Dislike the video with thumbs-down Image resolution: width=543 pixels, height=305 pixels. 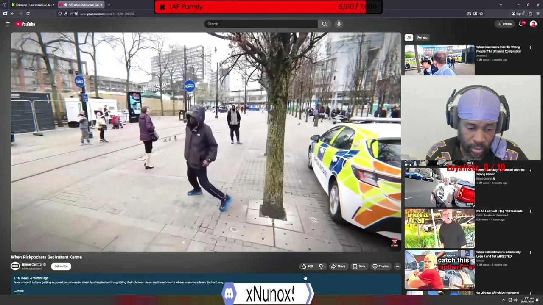[x=321, y=266]
